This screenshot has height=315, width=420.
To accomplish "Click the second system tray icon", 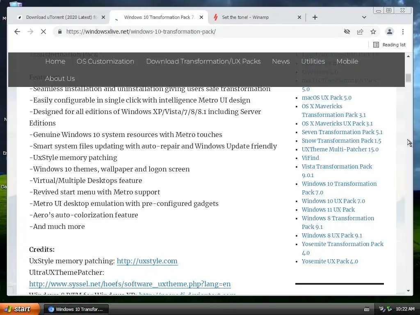I will tap(389, 309).
